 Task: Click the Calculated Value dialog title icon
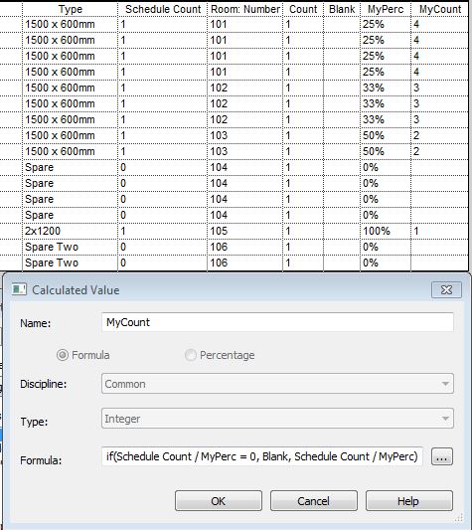pos(19,290)
